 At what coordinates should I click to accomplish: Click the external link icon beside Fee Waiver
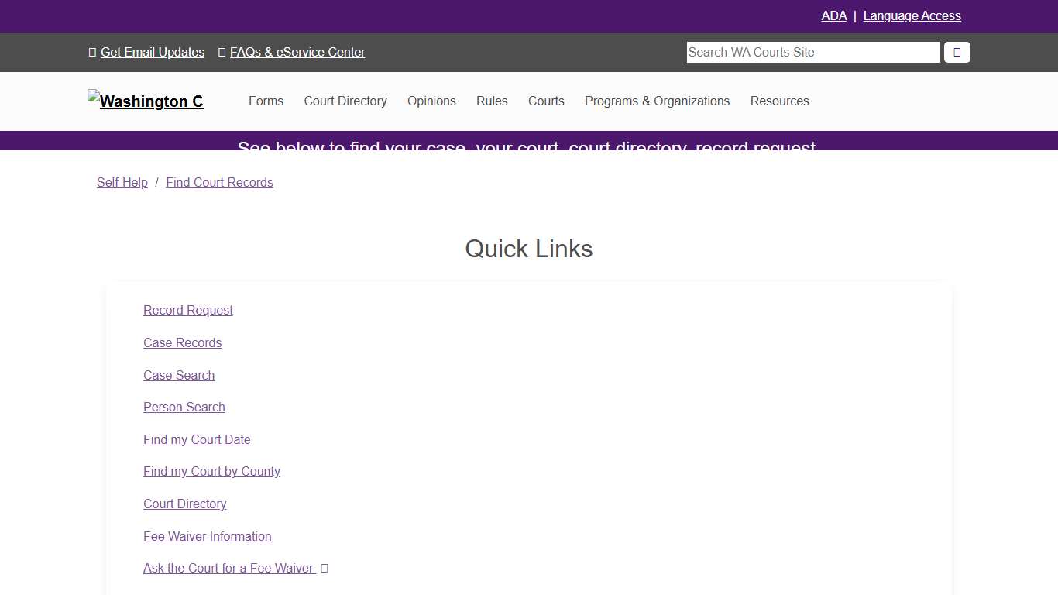tap(325, 569)
